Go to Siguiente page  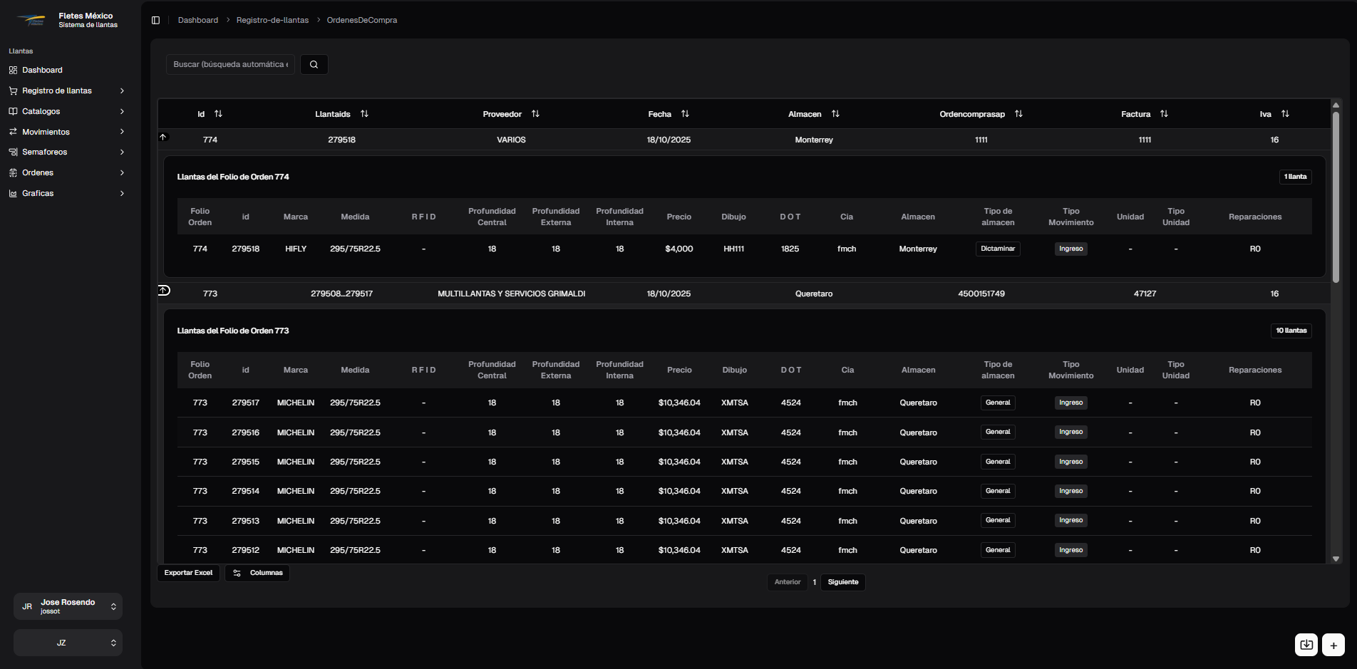(x=842, y=582)
